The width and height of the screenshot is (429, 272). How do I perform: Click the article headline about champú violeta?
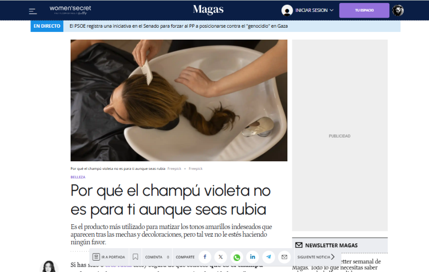[x=171, y=199]
